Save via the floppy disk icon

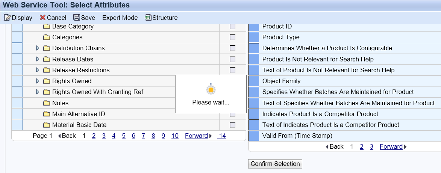click(x=76, y=18)
